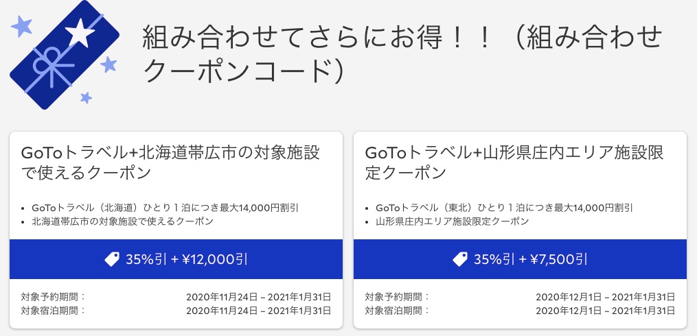Screen dimensions: 697x336
Task: Click the 2020年12月1日 booking period date range
Action: [605, 297]
